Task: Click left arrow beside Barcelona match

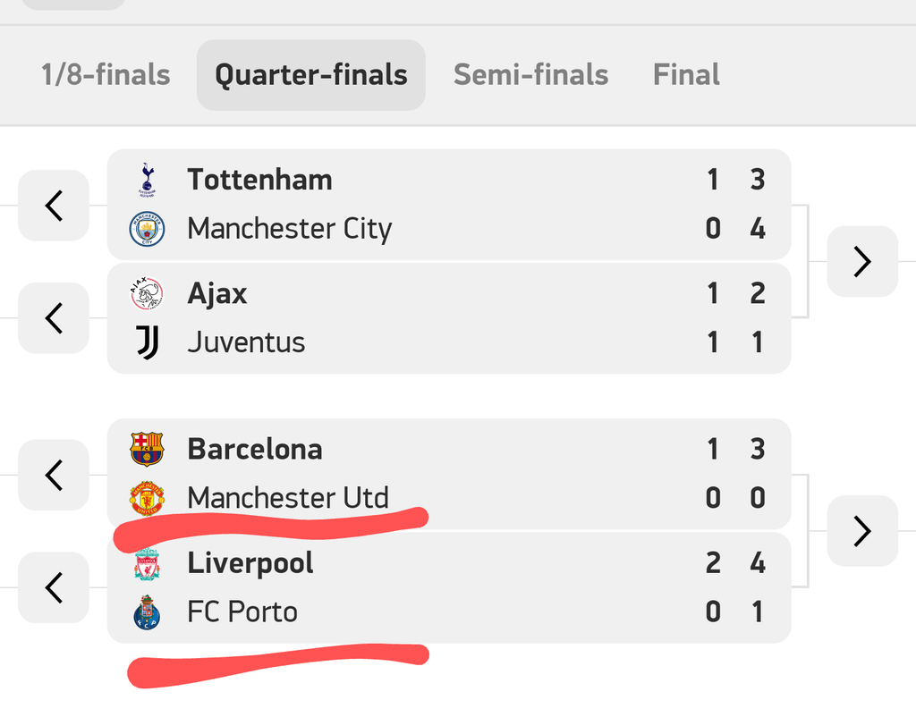Action: [54, 475]
